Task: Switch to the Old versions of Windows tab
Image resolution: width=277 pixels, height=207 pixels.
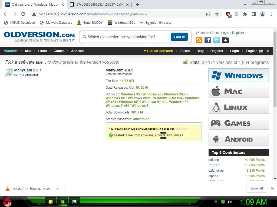Action: click(35, 5)
